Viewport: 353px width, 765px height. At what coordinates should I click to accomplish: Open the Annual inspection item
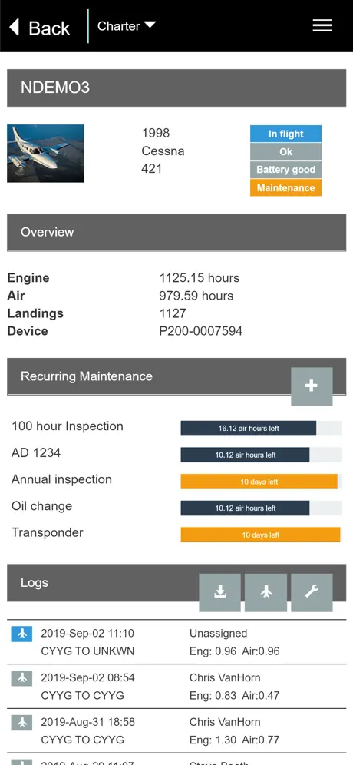(61, 479)
